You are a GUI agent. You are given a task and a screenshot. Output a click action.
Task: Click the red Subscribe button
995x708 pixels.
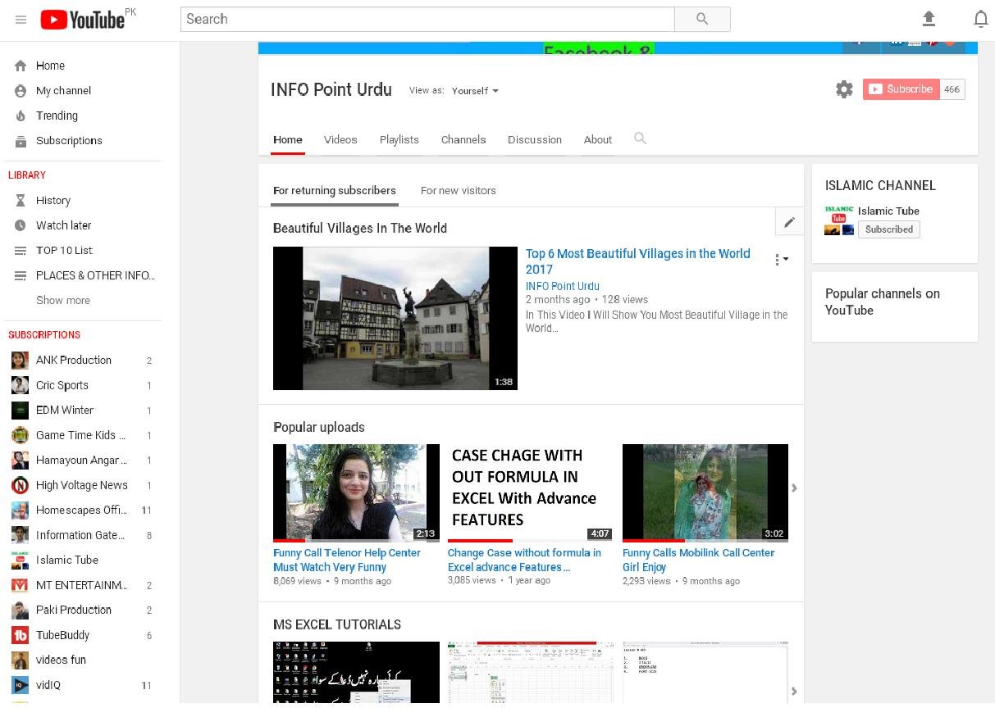tap(901, 89)
